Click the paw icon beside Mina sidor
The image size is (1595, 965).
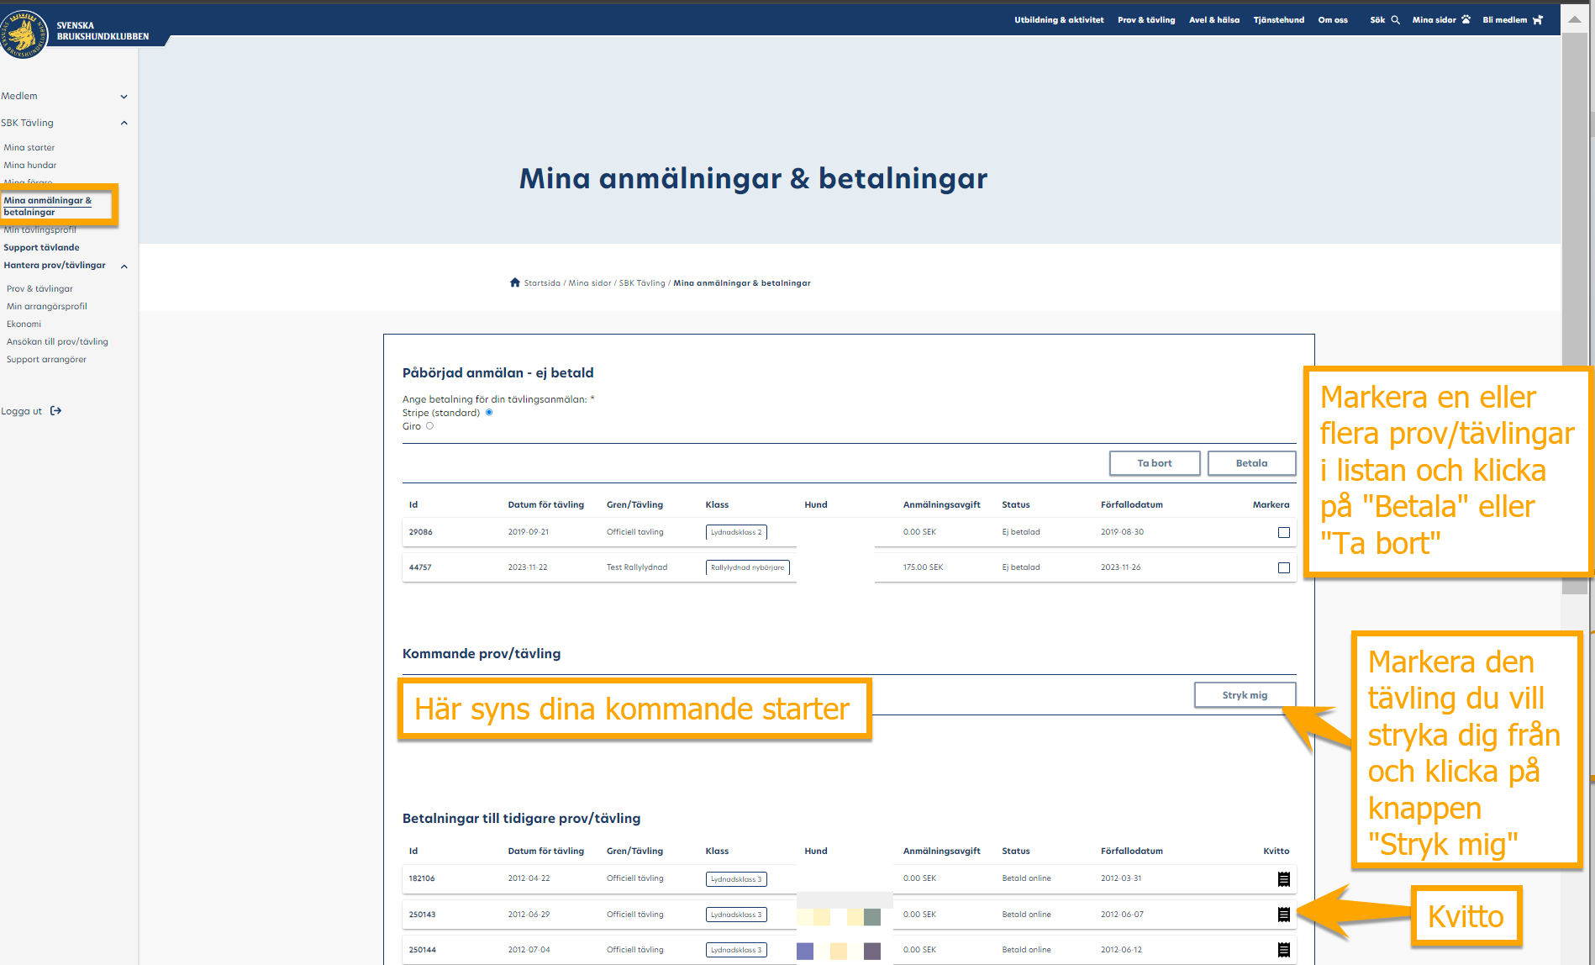coord(1466,20)
